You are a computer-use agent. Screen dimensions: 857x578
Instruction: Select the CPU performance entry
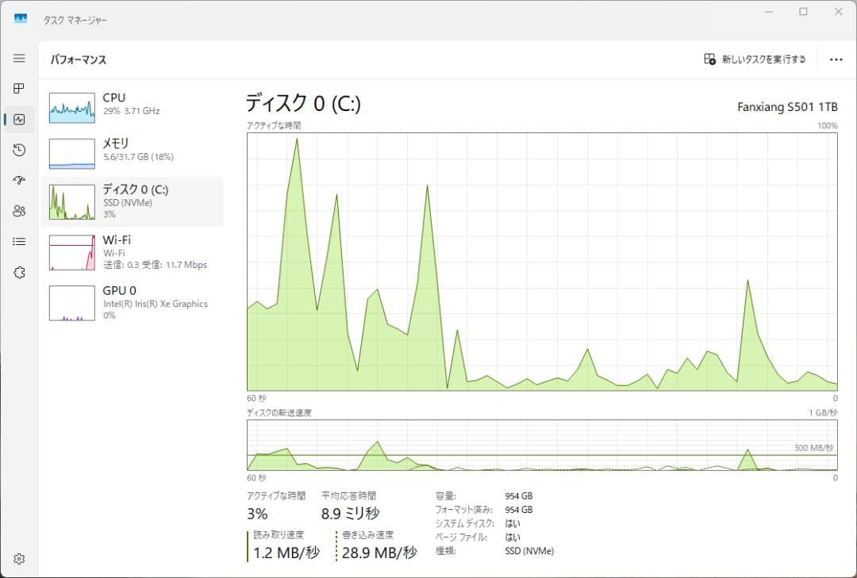(133, 104)
